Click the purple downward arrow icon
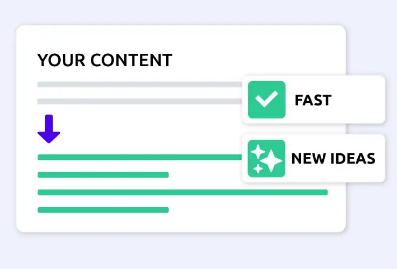 pyautogui.click(x=49, y=129)
